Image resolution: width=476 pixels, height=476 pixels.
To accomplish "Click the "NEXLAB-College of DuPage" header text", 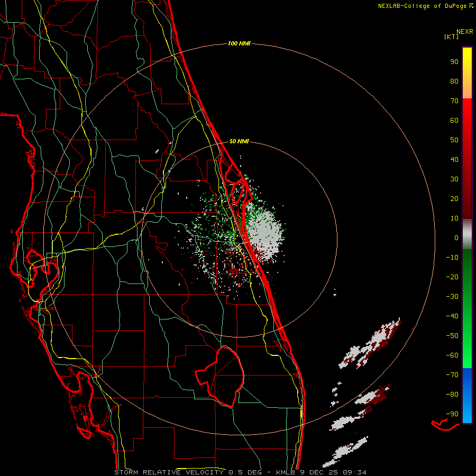I will click(423, 6).
